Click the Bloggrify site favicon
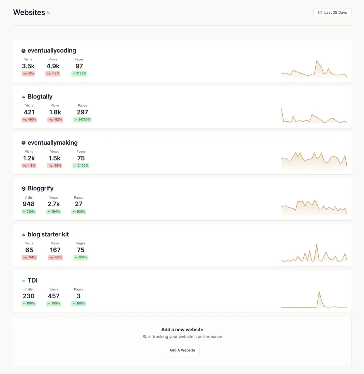 pyautogui.click(x=23, y=188)
